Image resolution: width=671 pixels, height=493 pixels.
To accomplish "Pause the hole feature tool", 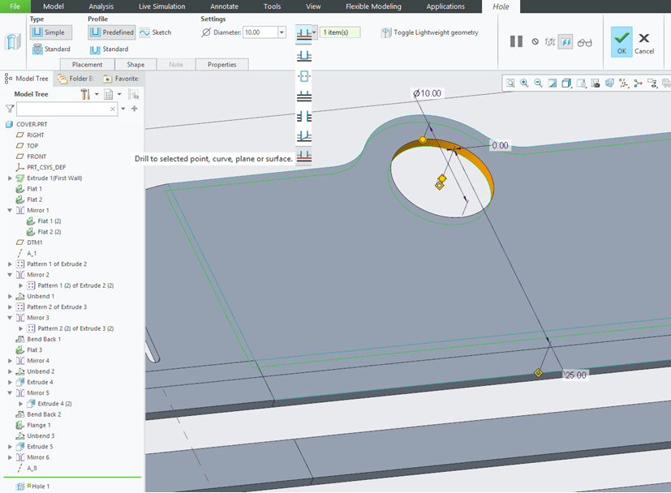I will coord(516,41).
